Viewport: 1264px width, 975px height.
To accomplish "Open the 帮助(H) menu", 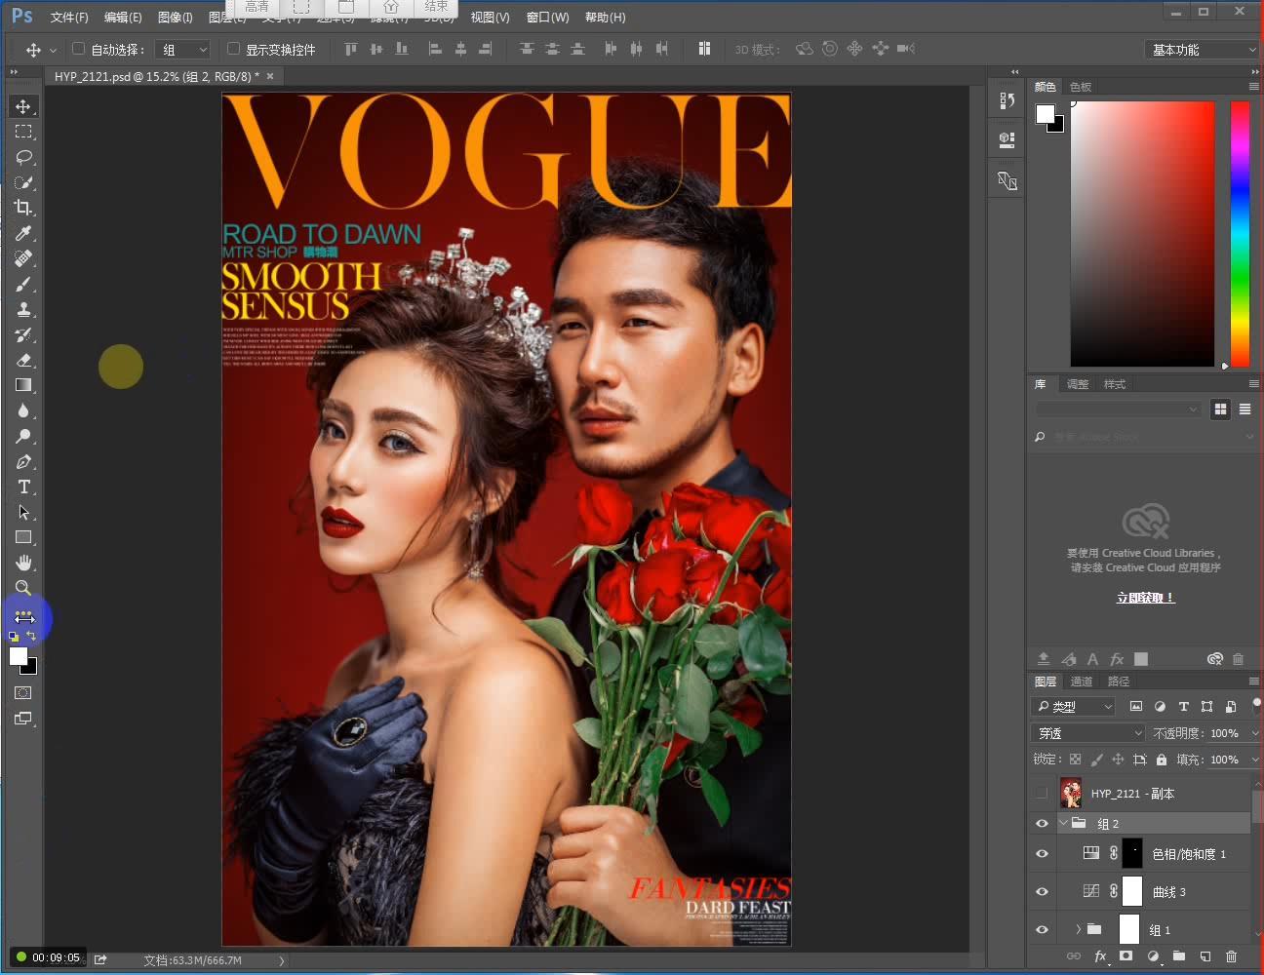I will pos(605,18).
